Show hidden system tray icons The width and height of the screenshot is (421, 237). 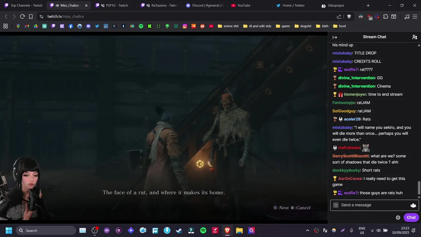pyautogui.click(x=308, y=230)
